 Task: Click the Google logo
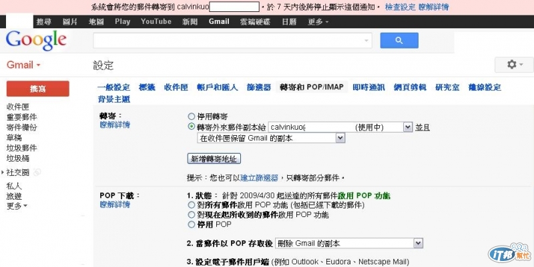coord(36,41)
